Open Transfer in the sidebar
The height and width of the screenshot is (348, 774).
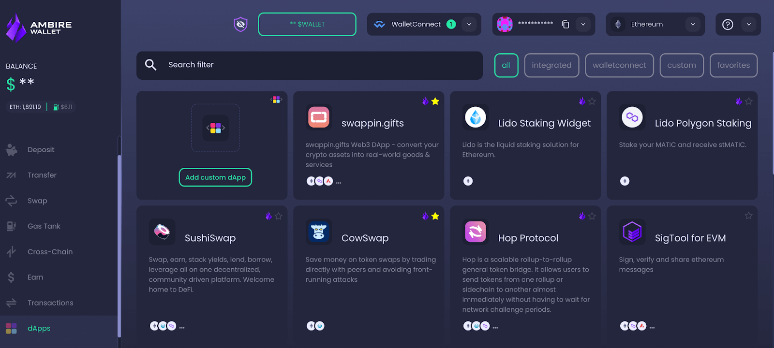pos(59,175)
